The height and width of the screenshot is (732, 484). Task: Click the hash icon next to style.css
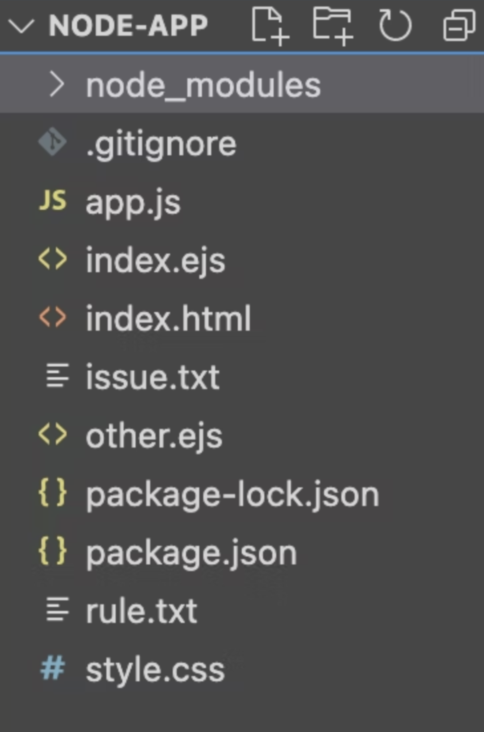53,668
